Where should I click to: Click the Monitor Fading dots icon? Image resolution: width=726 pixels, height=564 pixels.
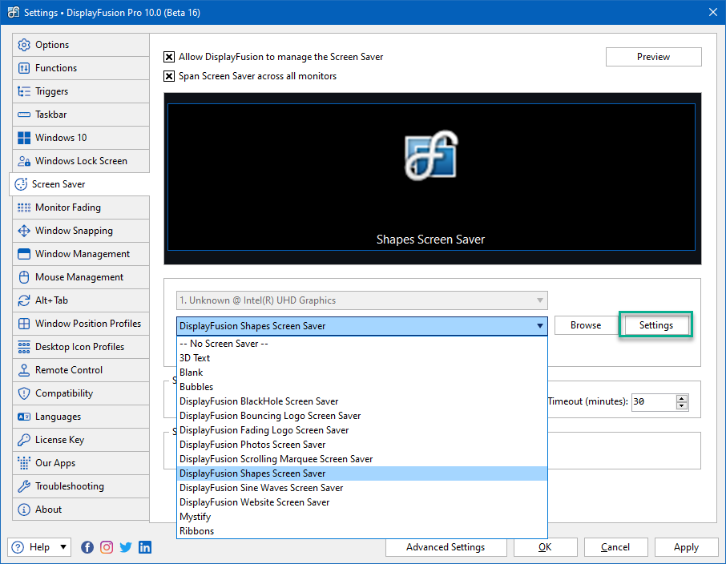[23, 207]
